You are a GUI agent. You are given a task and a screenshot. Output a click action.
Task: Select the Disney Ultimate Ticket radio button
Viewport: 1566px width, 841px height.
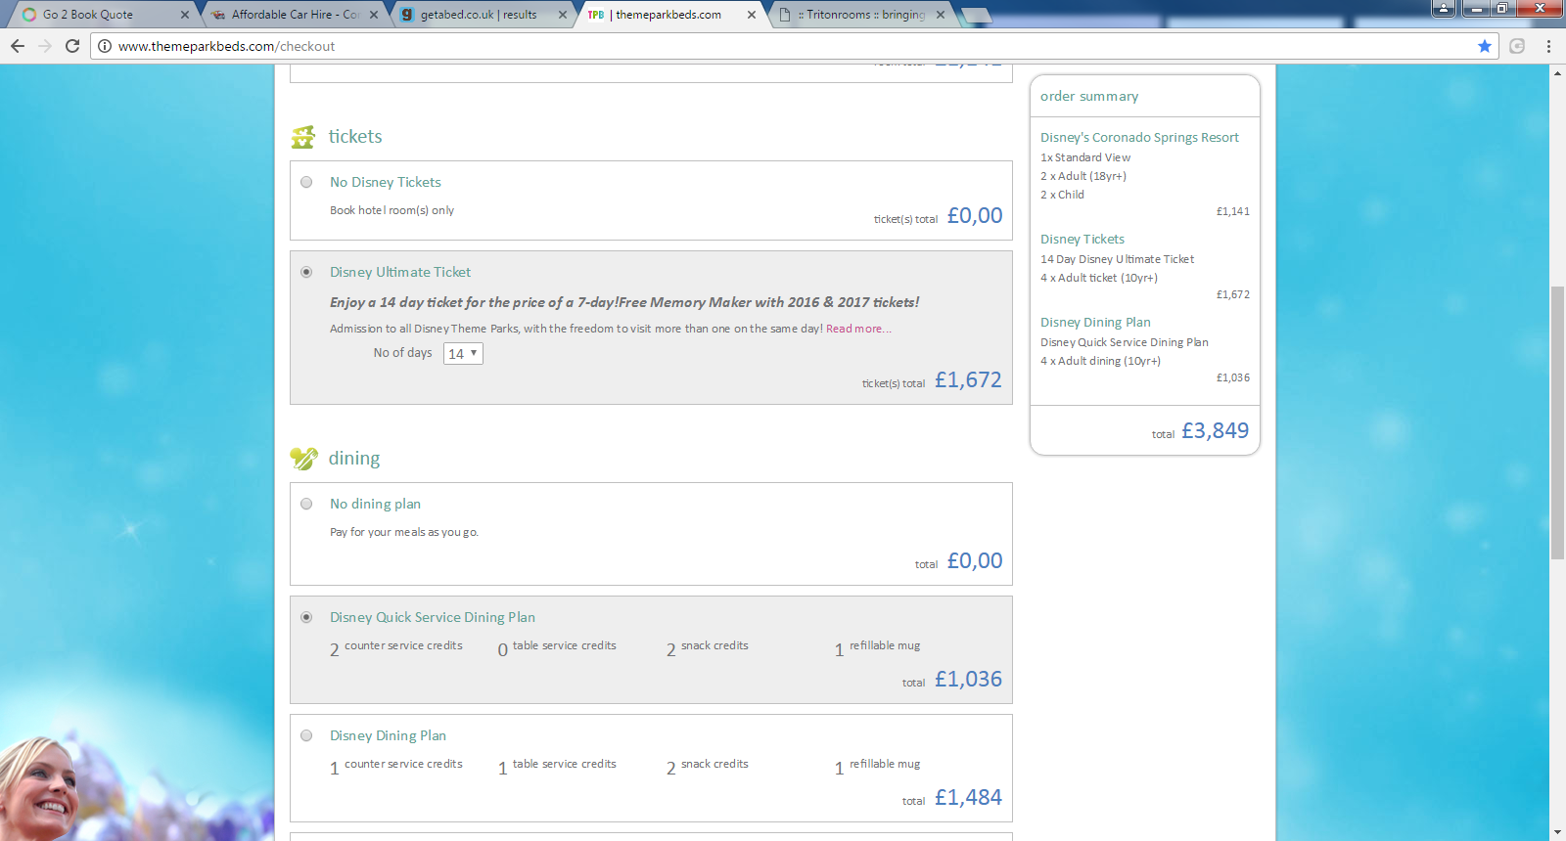(306, 272)
